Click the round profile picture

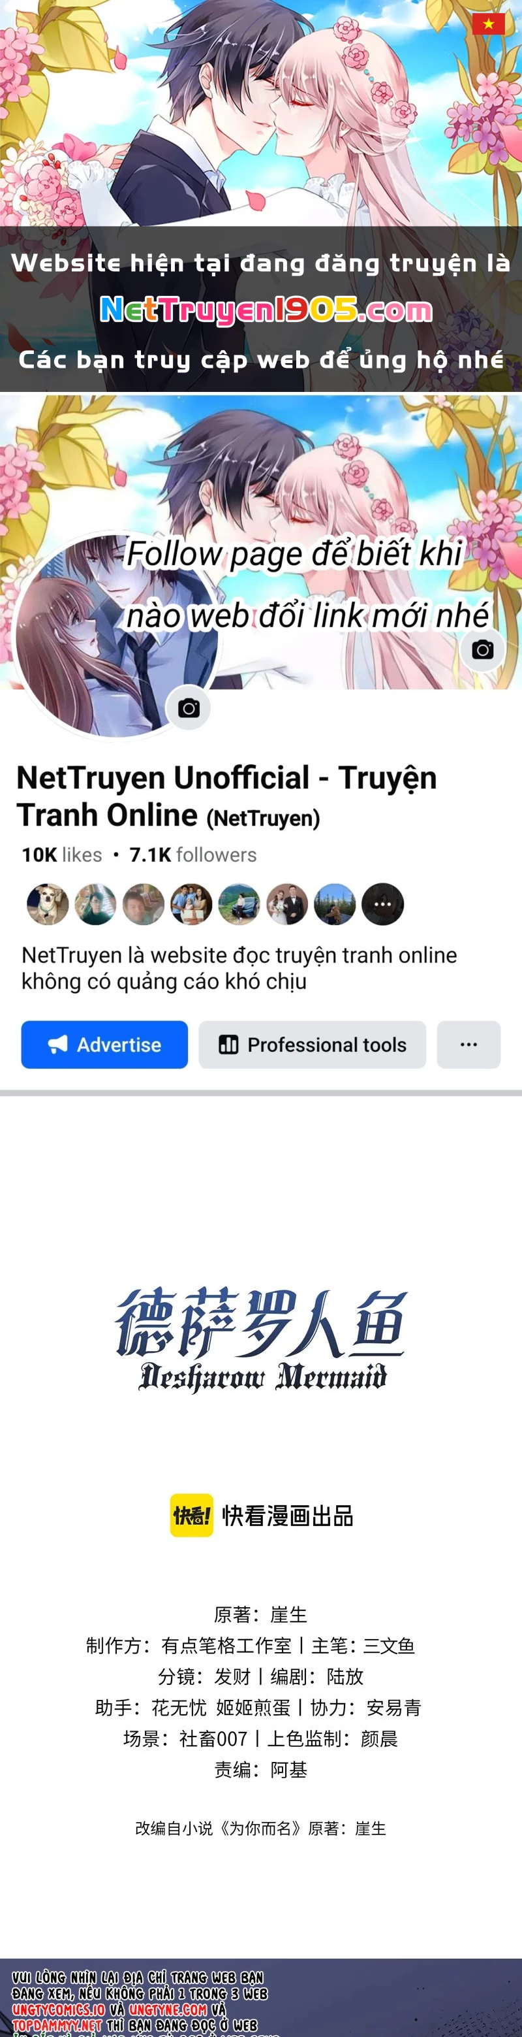[117, 635]
